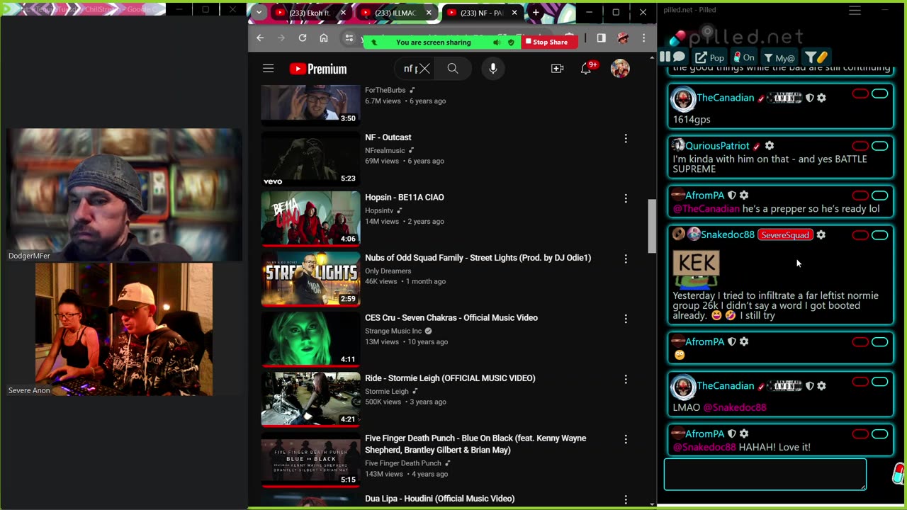Click the @Snakedoc88 mention in LMAO message
The image size is (907, 510).
pos(735,407)
